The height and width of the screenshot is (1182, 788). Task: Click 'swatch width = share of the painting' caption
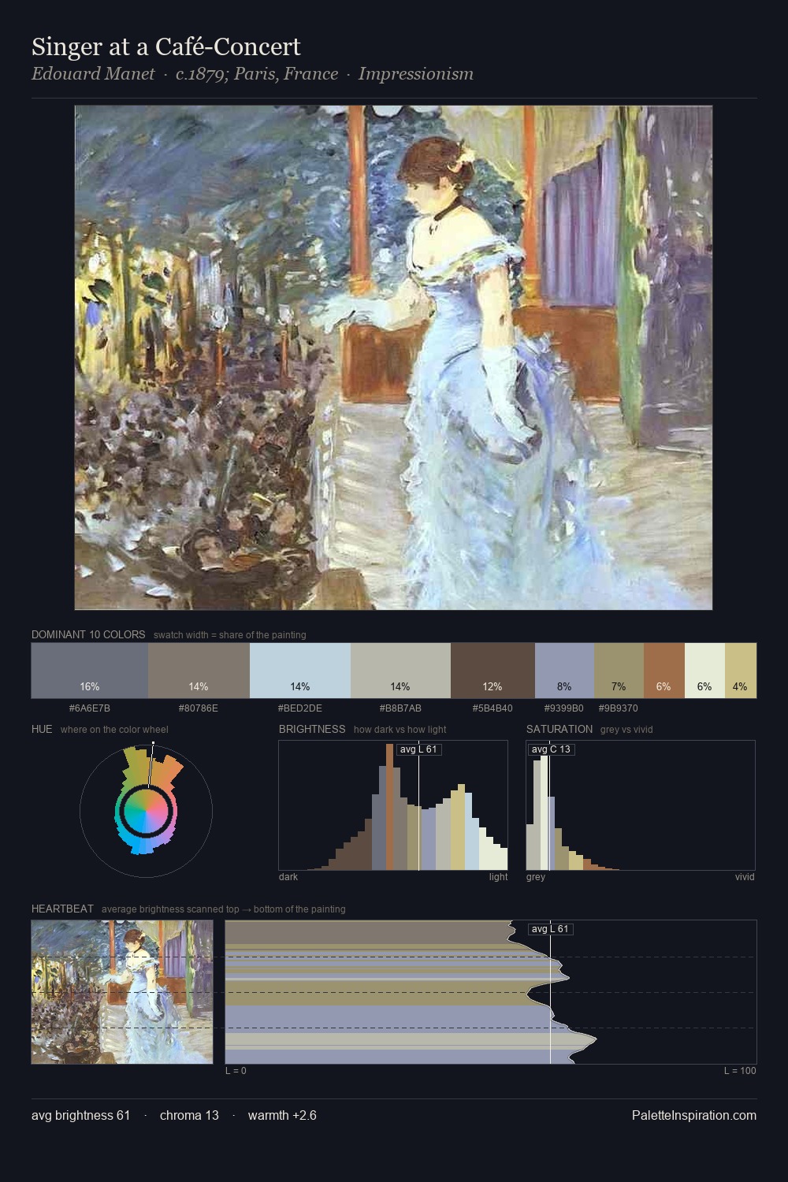tap(230, 635)
